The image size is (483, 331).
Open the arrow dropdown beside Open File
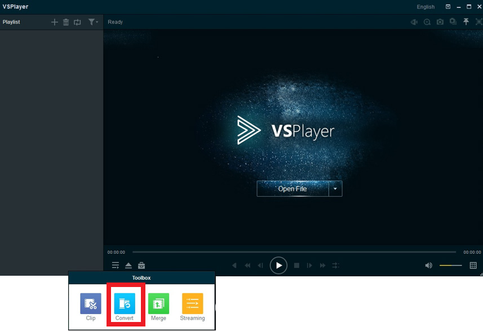pyautogui.click(x=335, y=189)
